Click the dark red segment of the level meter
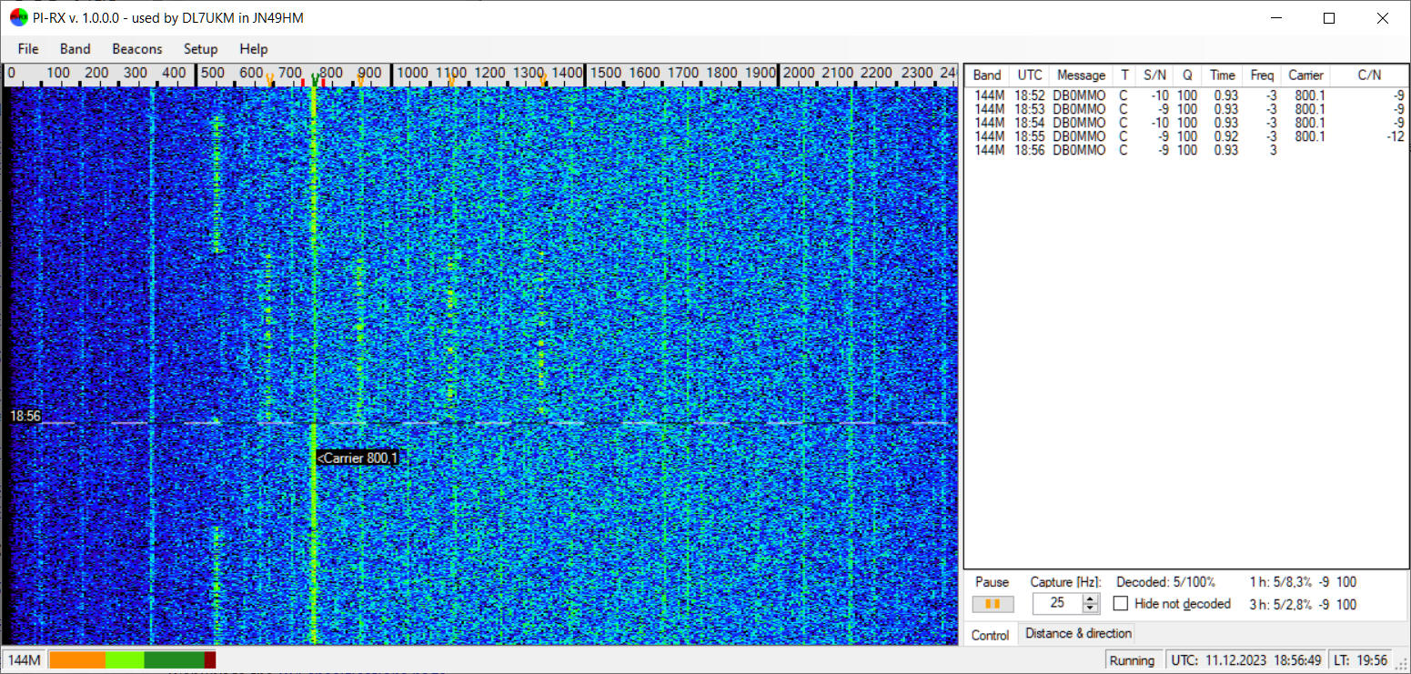Screen dimensions: 1411x674 click(x=210, y=660)
